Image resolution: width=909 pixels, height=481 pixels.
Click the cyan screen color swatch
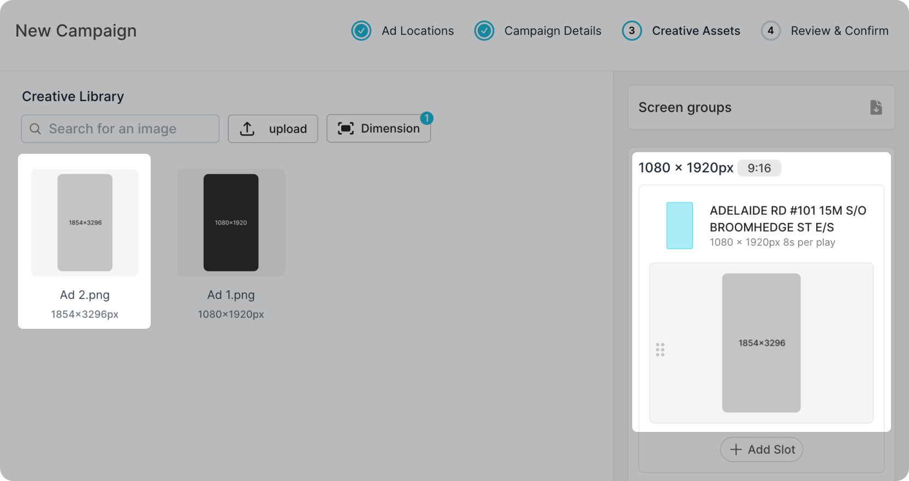(680, 226)
